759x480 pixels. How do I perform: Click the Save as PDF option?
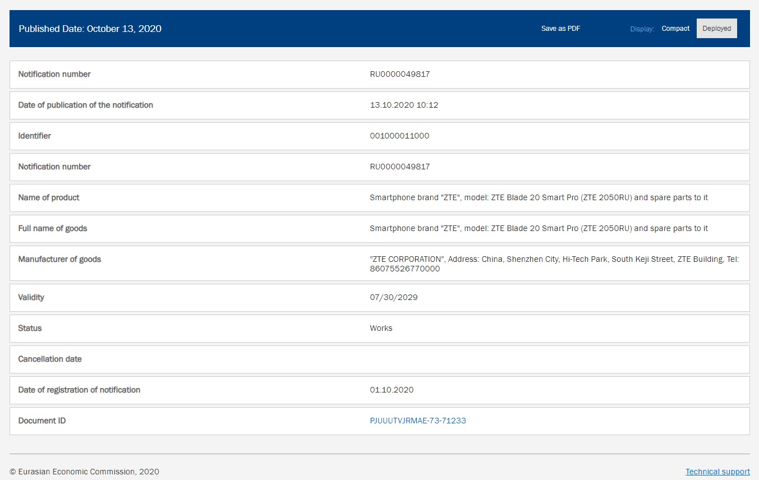[x=560, y=28]
